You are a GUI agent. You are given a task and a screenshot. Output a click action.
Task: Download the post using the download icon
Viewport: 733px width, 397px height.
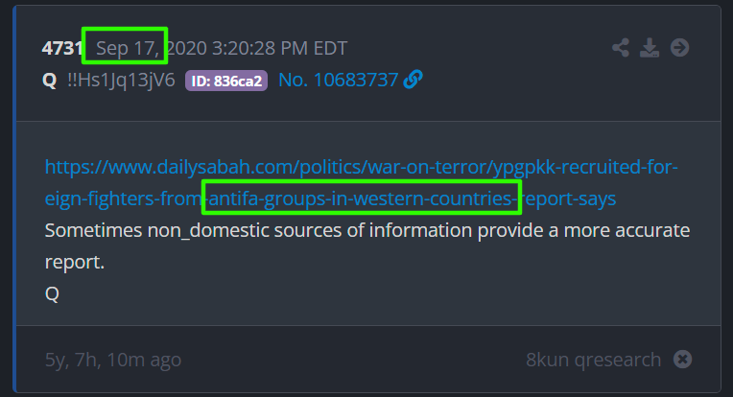pos(650,48)
